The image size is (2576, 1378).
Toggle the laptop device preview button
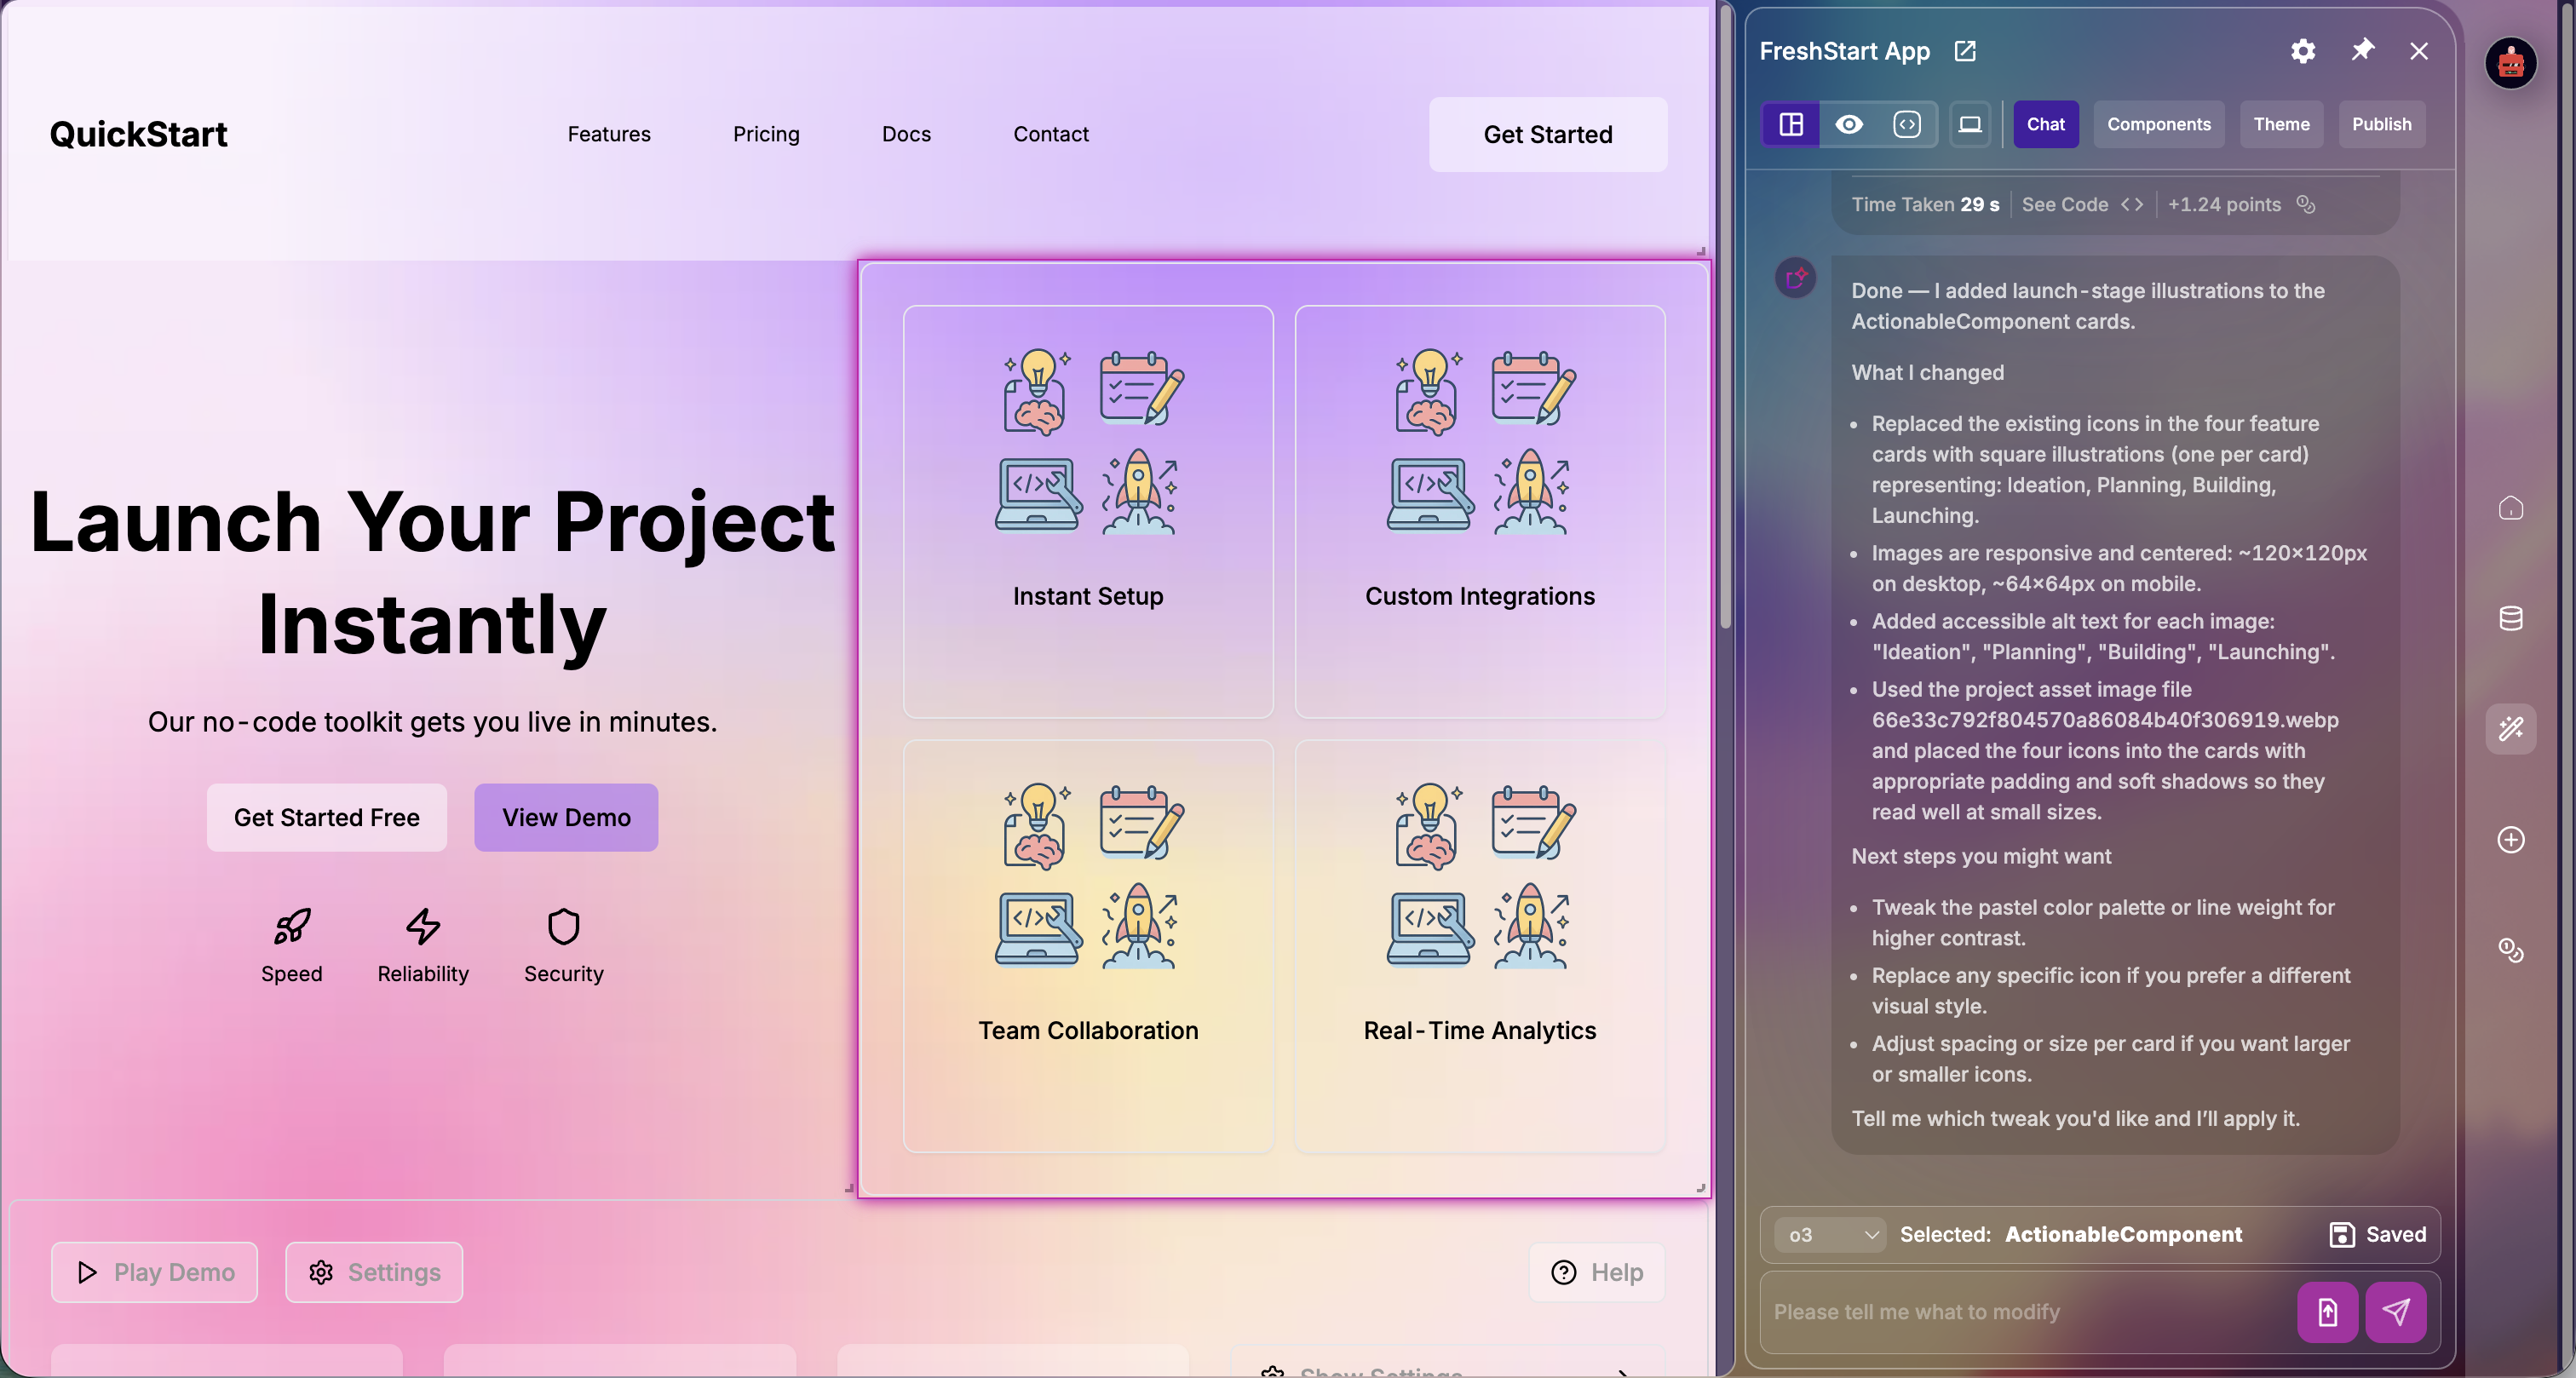(1969, 124)
